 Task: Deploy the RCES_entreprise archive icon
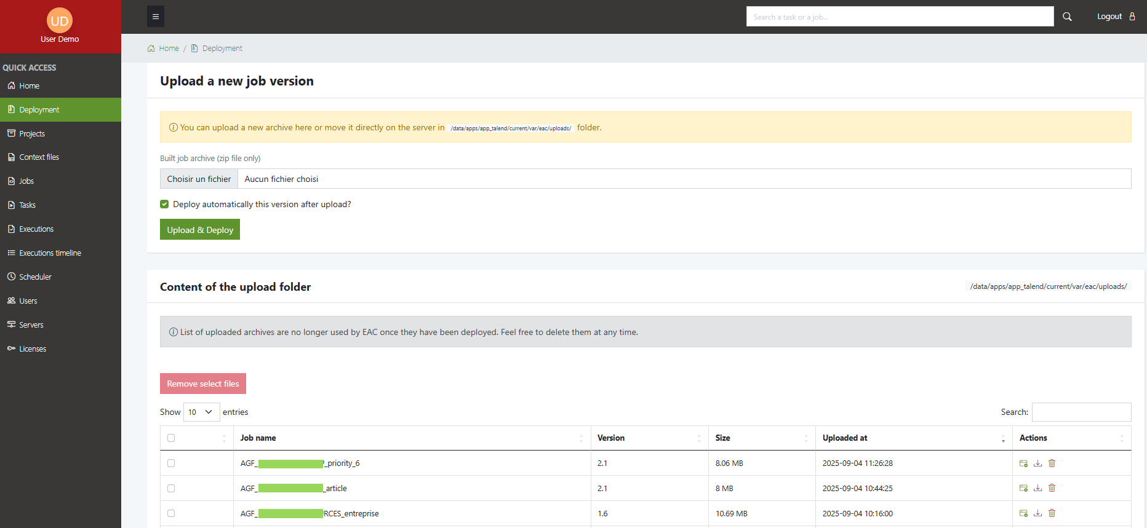coord(1023,513)
